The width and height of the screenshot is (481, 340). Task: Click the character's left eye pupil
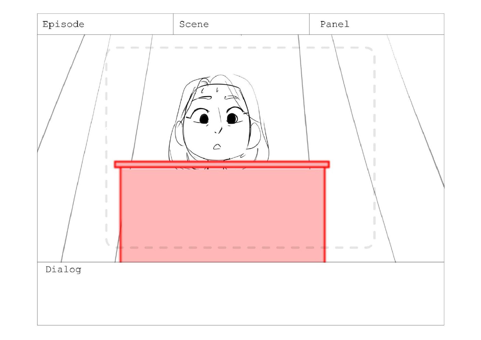pyautogui.click(x=204, y=119)
